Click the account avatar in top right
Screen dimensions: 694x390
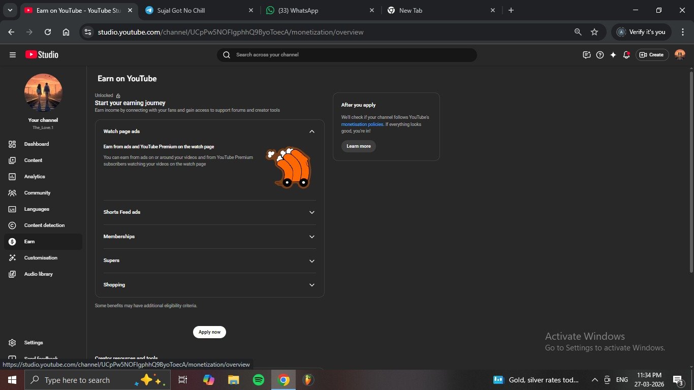pos(680,55)
